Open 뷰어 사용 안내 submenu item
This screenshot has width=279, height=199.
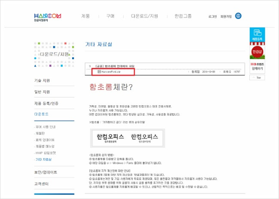45,127
